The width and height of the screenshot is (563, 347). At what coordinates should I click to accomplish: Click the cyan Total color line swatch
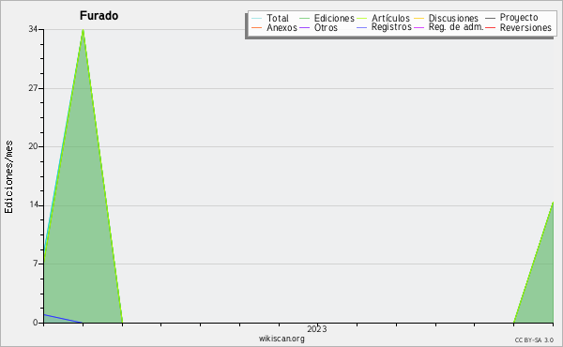point(257,19)
